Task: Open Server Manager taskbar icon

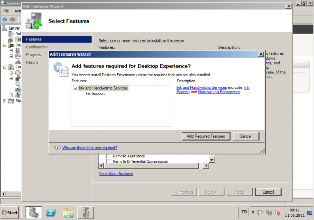Action: coord(33,213)
